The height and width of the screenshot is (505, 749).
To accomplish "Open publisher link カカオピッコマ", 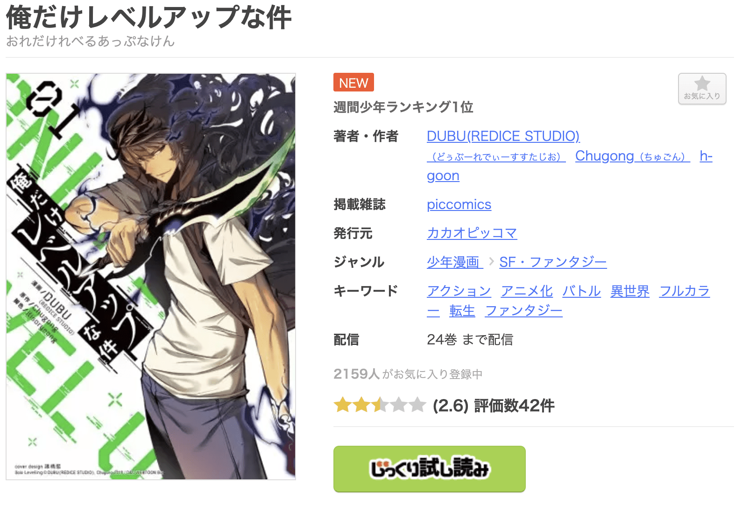I will click(x=472, y=233).
